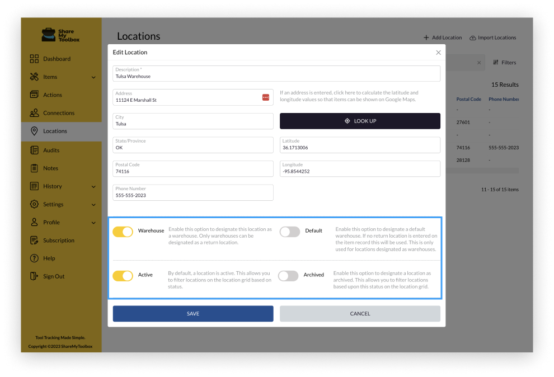Screen dimensions: 554x377
Task: Select Locations in the sidebar menu
Action: tap(55, 131)
